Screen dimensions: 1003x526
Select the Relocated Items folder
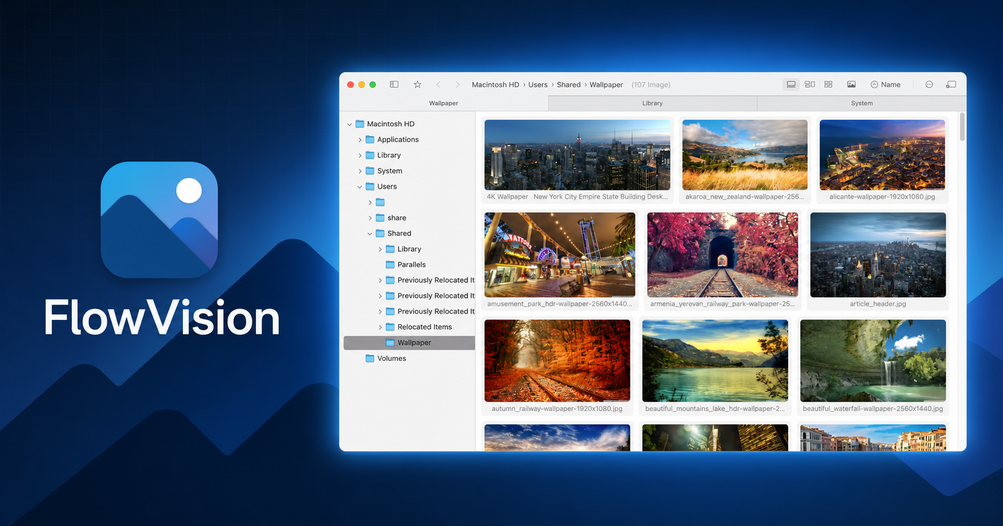[424, 327]
